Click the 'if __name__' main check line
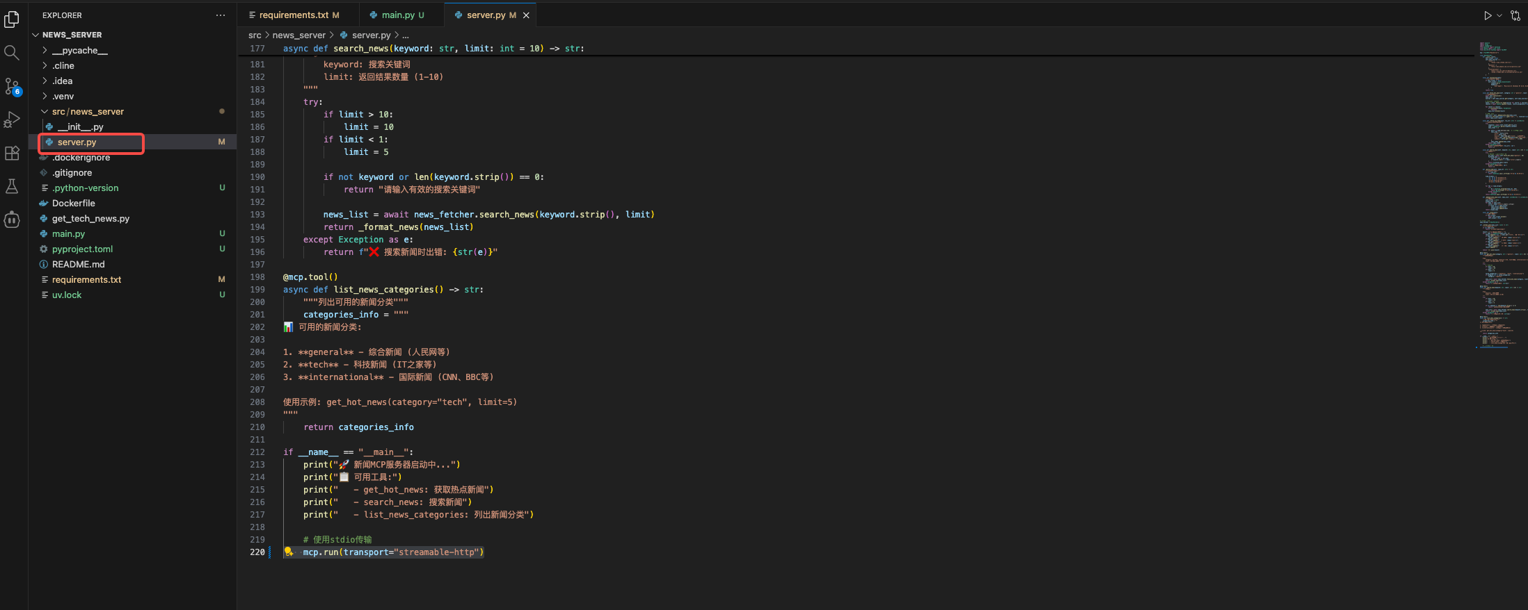Image resolution: width=1528 pixels, height=610 pixels. (x=348, y=452)
